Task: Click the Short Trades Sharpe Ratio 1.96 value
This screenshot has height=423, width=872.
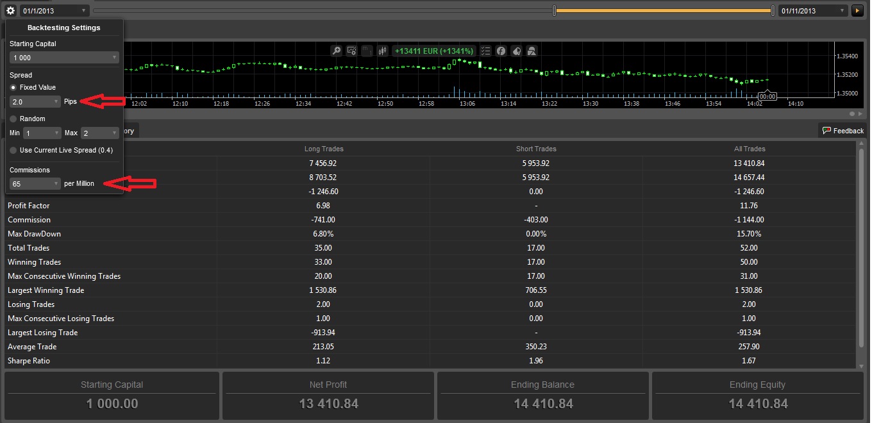Action: click(x=536, y=361)
